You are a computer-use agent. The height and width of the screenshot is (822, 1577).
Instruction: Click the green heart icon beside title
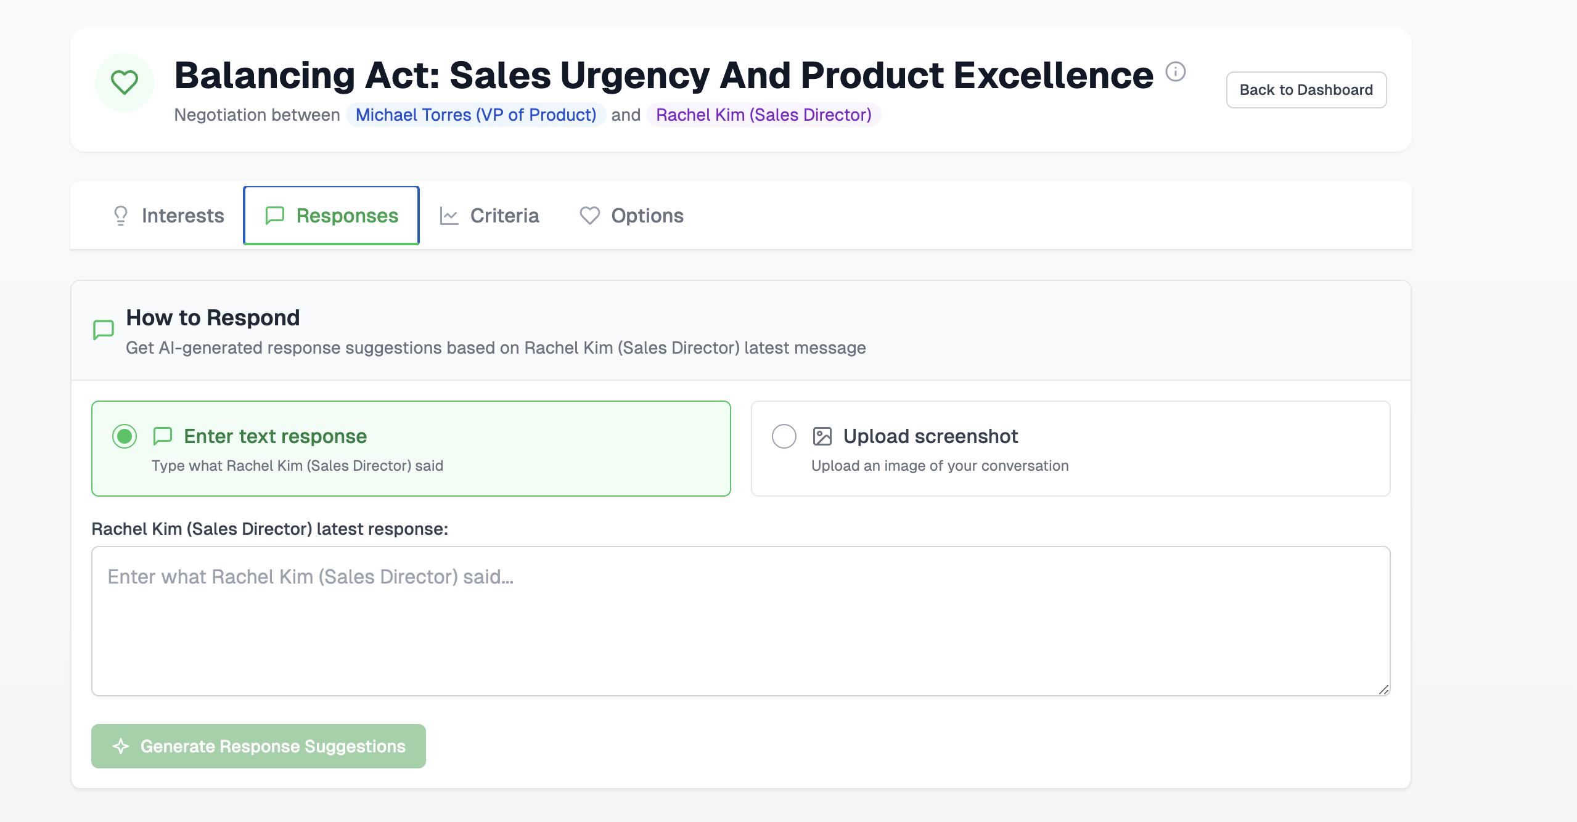pyautogui.click(x=124, y=82)
